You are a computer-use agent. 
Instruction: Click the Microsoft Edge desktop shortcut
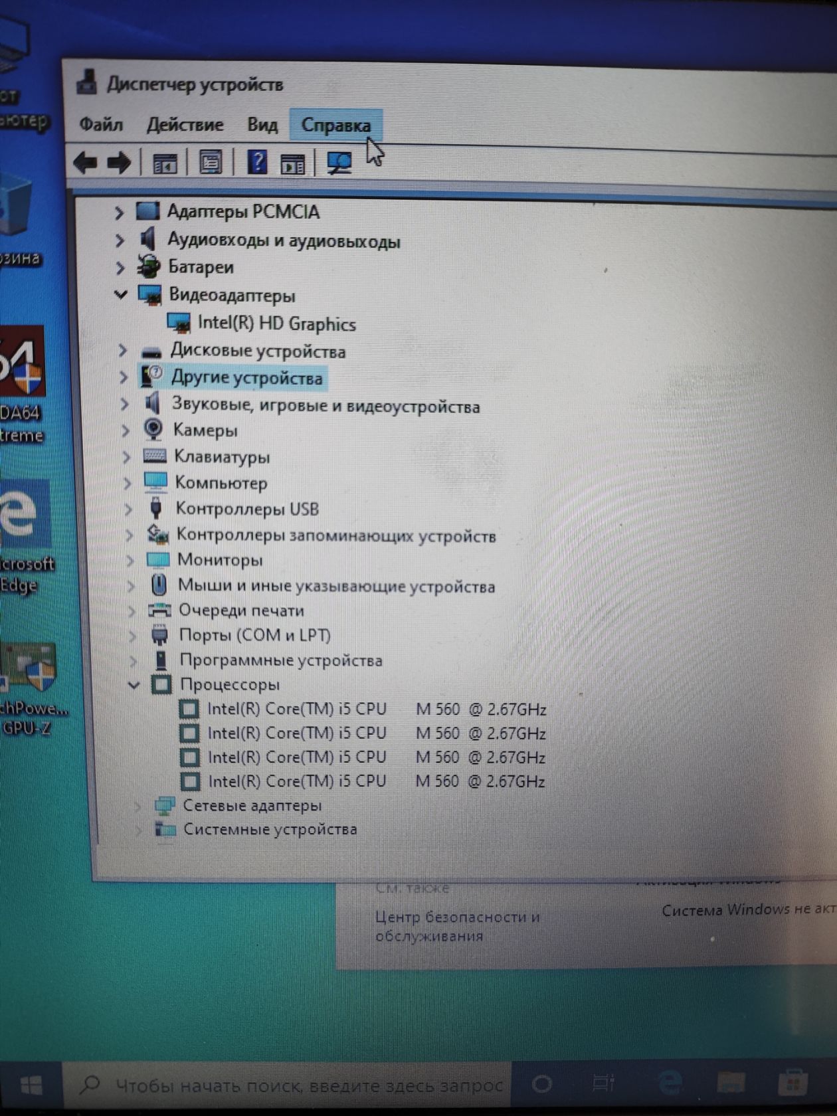pyautogui.click(x=27, y=537)
